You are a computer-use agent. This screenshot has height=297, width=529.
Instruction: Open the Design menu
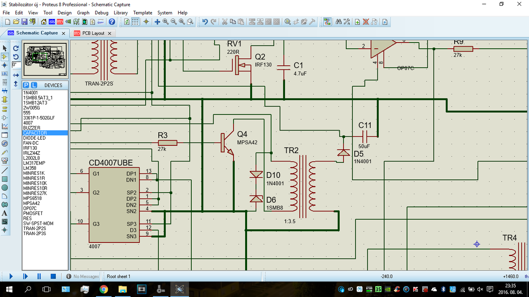64,13
